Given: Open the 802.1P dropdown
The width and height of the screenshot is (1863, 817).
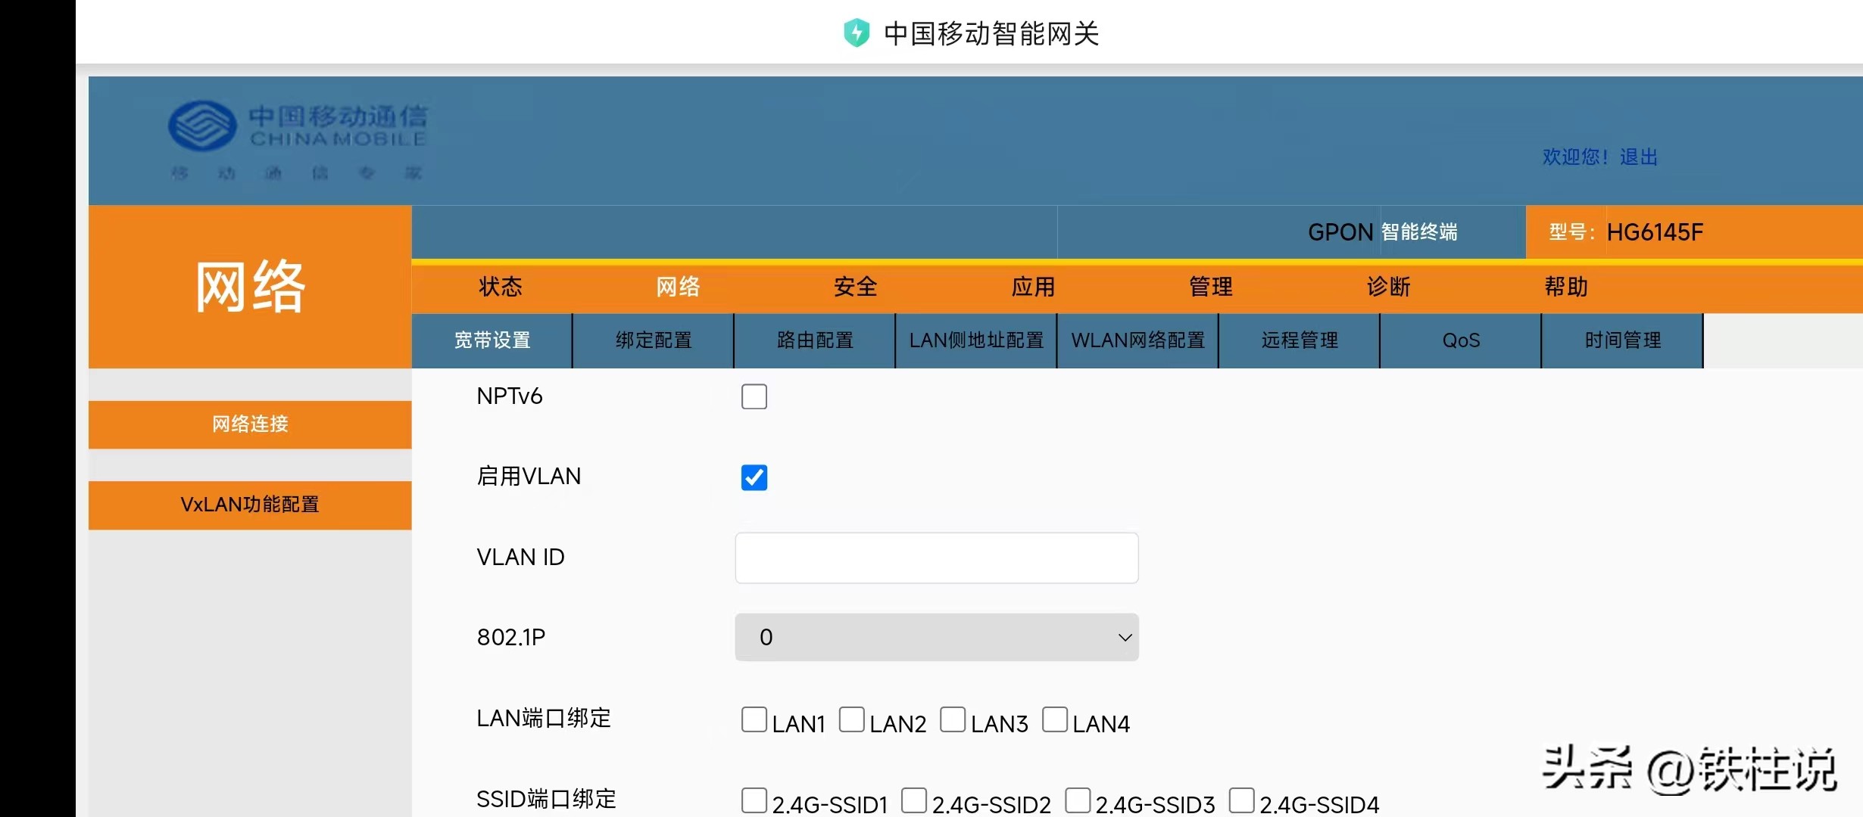Looking at the screenshot, I should click(x=936, y=637).
